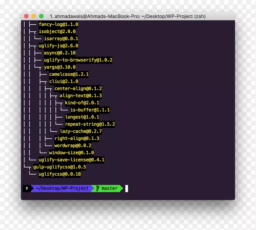The height and width of the screenshot is (230, 256).
Task: Select the isarray@0.0.1 line
Action: [x=61, y=38]
